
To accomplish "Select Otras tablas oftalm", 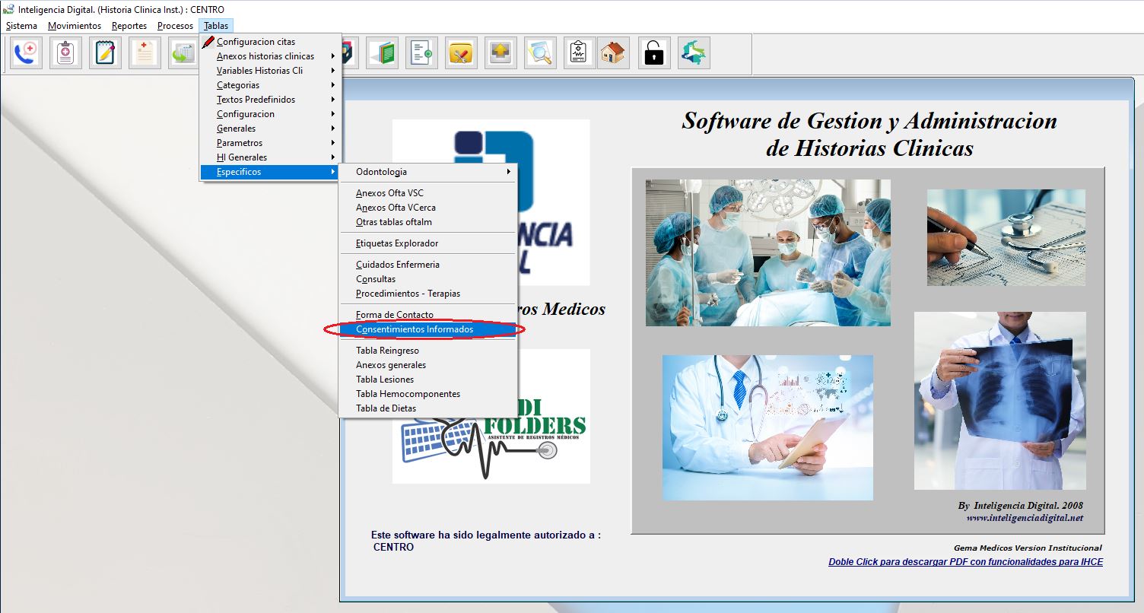I will point(428,222).
